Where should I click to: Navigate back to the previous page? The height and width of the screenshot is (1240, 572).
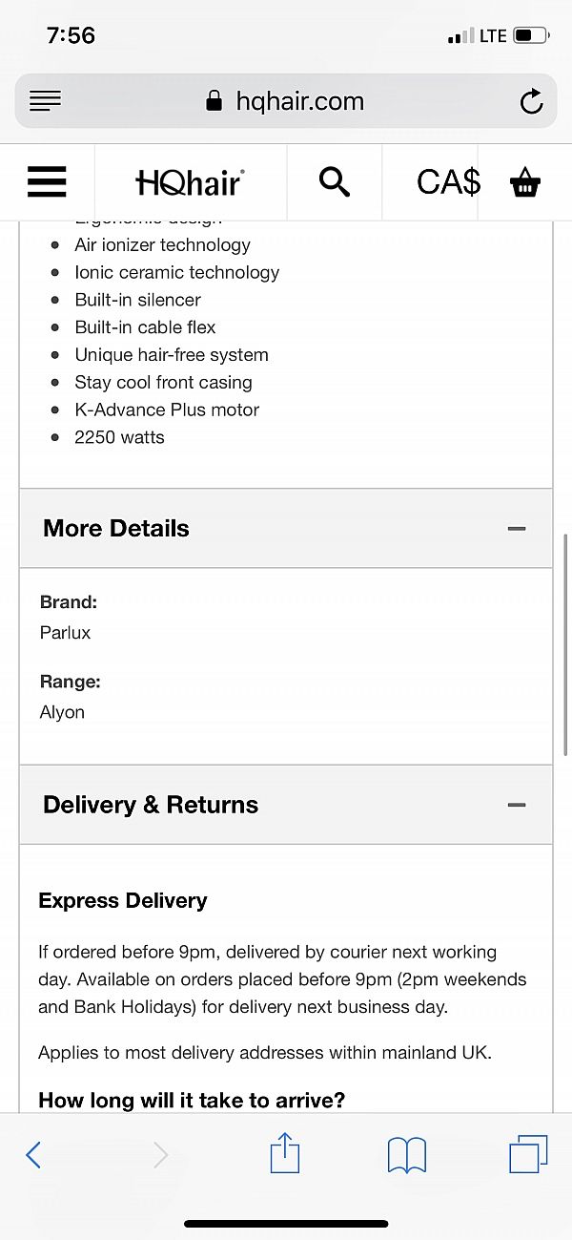pyautogui.click(x=33, y=1154)
